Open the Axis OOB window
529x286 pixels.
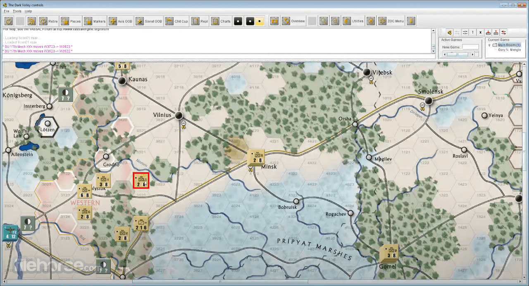point(121,21)
